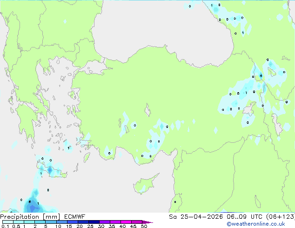Click legend value "50"
Screen dimensions: 295x228
point(144,226)
